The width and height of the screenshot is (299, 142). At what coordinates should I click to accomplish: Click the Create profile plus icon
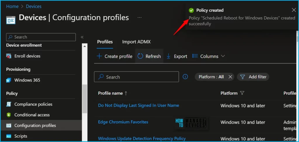(99, 56)
